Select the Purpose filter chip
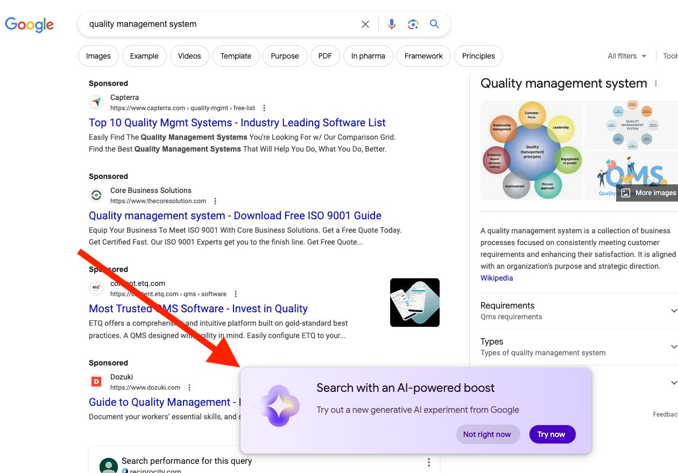The image size is (678, 473). [285, 56]
